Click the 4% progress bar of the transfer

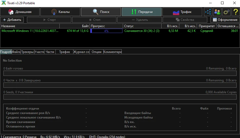(x=106, y=31)
